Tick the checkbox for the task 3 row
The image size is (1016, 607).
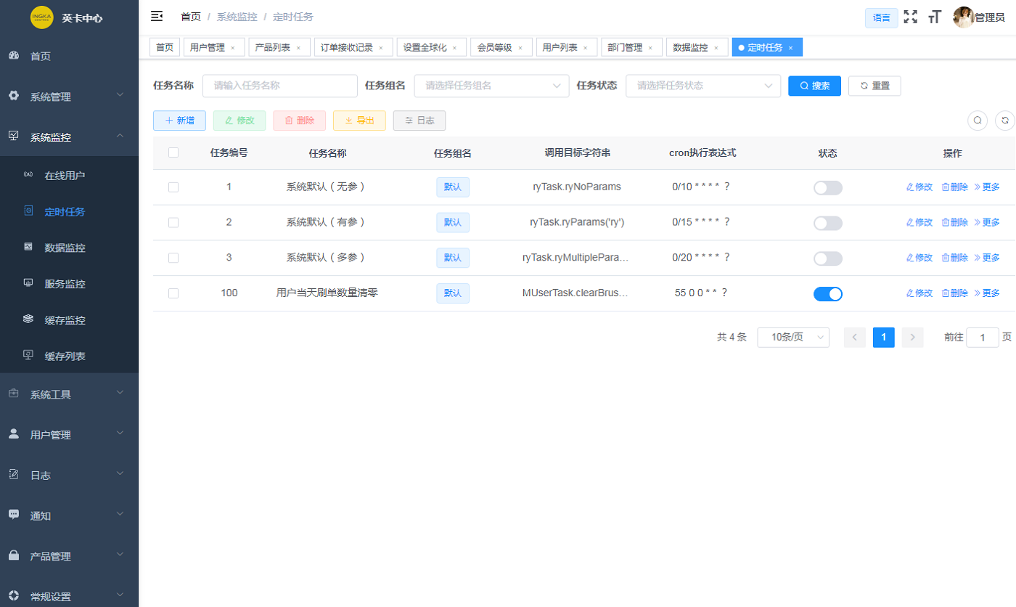click(x=173, y=258)
